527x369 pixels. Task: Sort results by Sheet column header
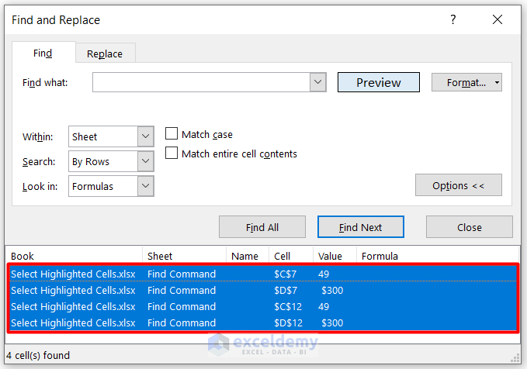184,256
